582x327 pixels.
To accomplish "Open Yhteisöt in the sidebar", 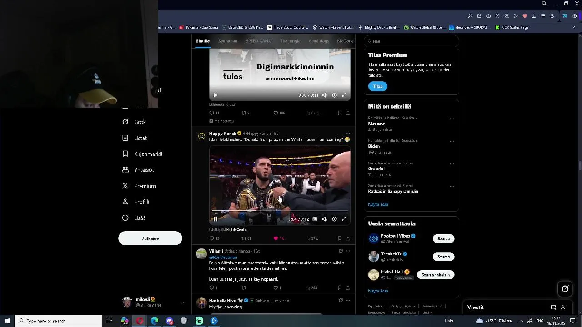I will pos(138,170).
